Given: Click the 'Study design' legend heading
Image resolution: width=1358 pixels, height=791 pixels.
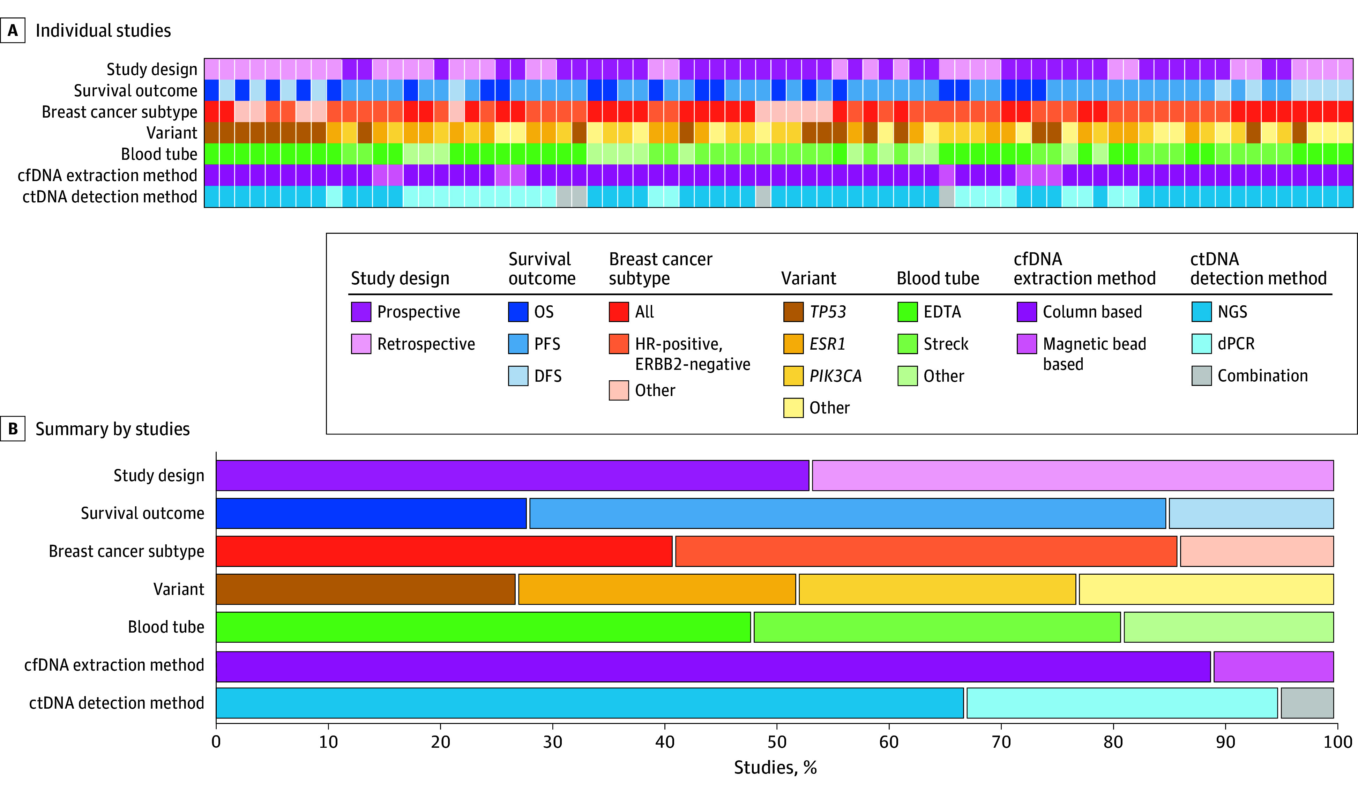Looking at the screenshot, I should [400, 278].
